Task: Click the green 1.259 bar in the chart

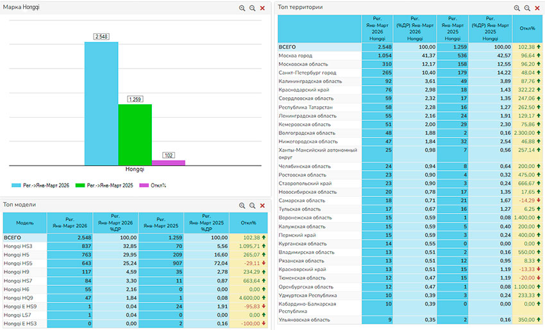Action: click(x=135, y=134)
